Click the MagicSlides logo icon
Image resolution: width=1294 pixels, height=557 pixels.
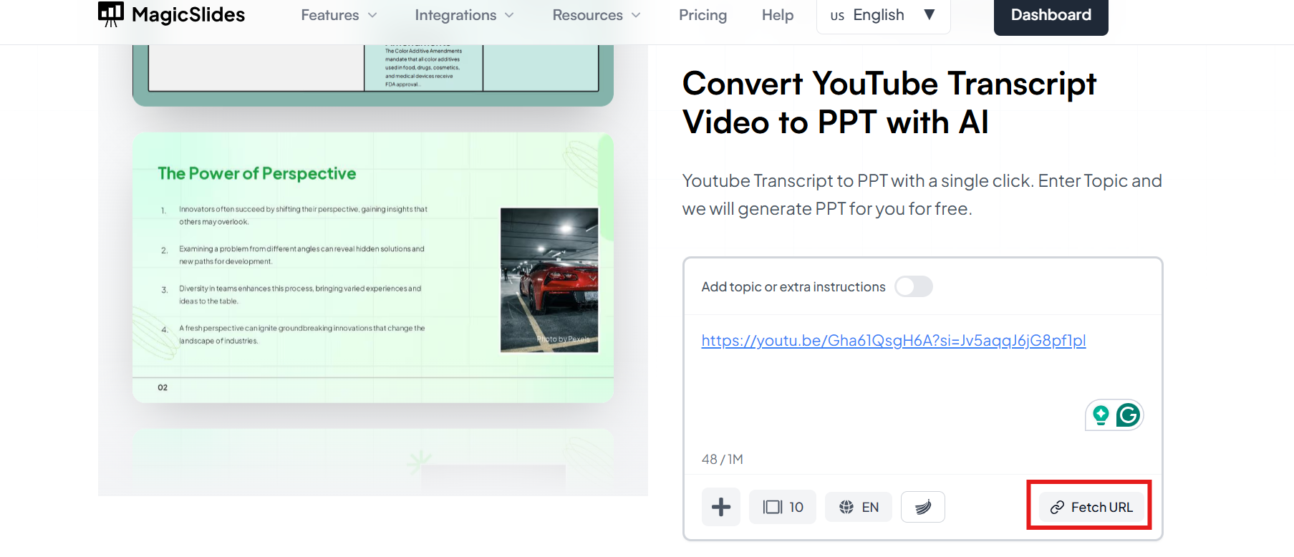point(111,14)
